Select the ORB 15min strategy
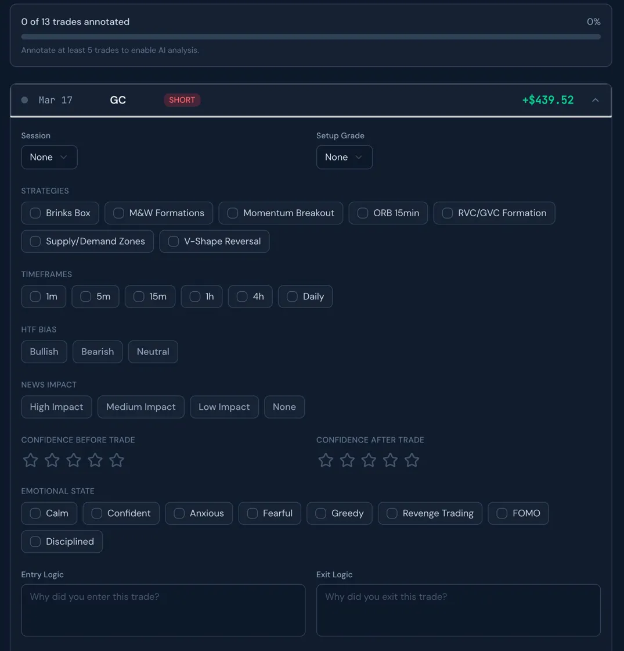This screenshot has width=624, height=651. [387, 213]
